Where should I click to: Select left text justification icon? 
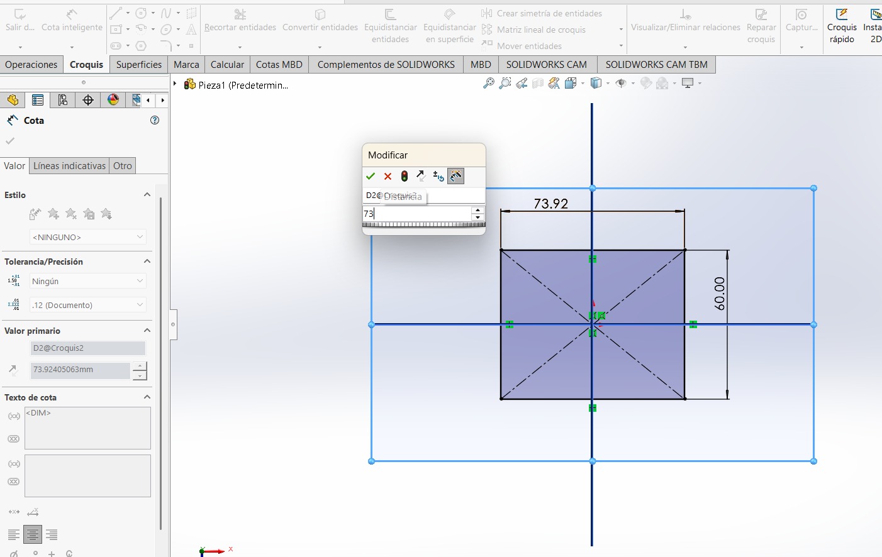(x=14, y=535)
